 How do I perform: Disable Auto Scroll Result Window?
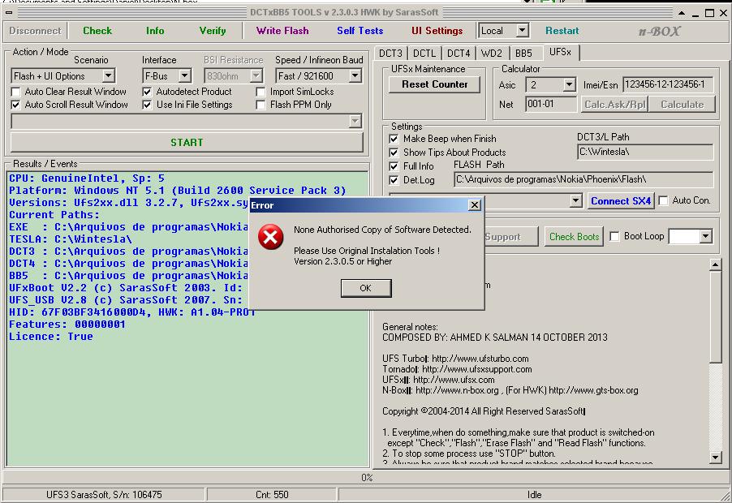tap(16, 105)
